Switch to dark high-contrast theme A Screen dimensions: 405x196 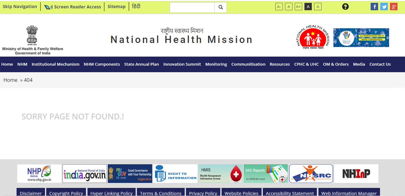(308, 7)
